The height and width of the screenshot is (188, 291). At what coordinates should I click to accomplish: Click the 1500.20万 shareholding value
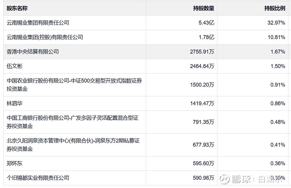click(202, 85)
